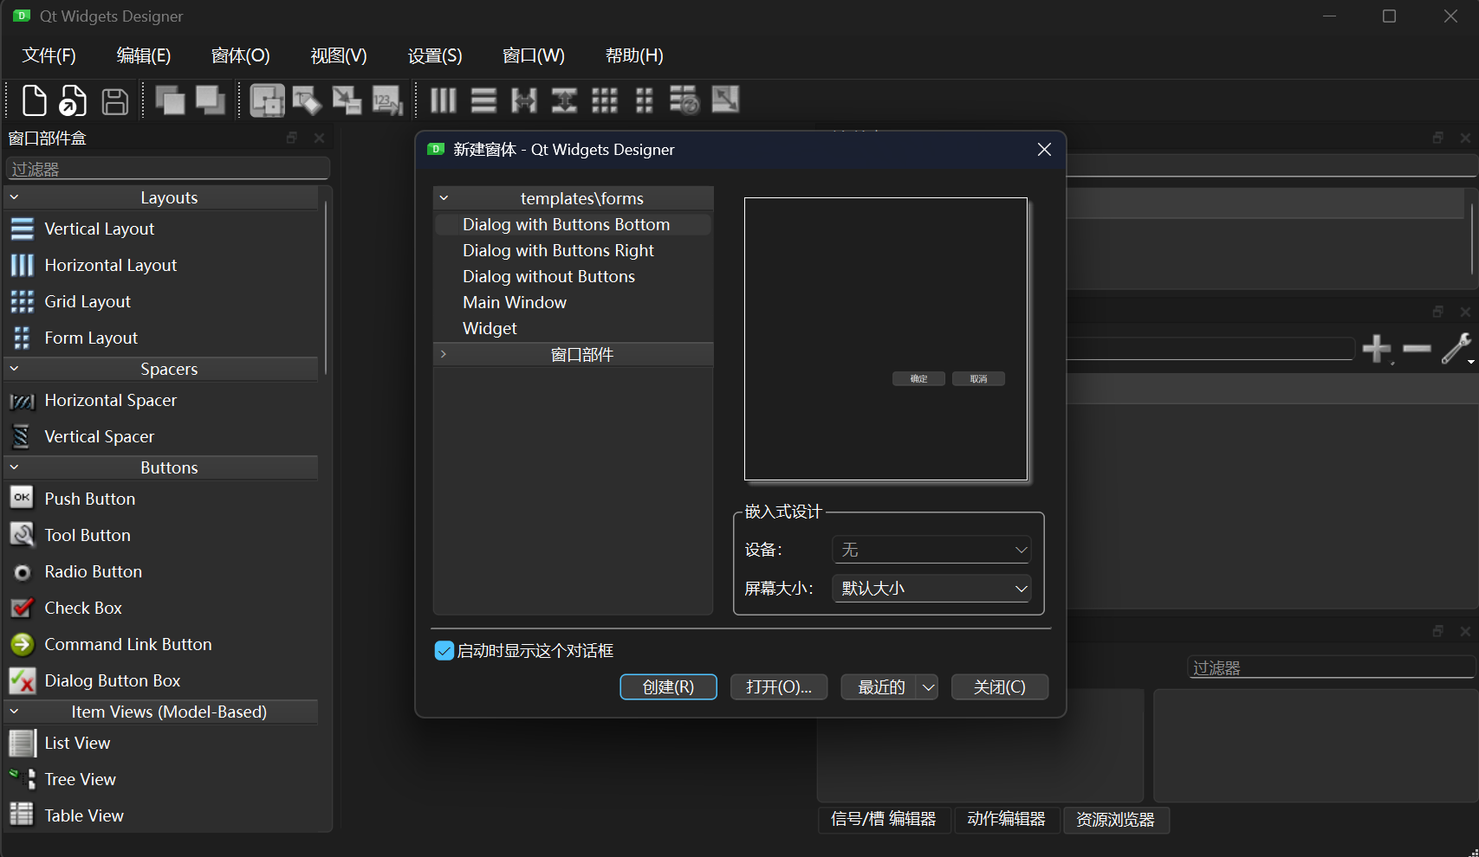Screen dimensions: 1479x857
Task: Open the 文件(F) menu
Action: (x=49, y=55)
